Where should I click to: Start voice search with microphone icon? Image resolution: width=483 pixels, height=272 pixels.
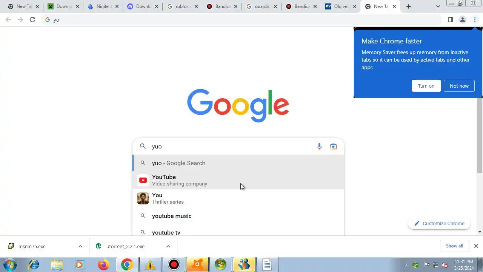pyautogui.click(x=319, y=147)
